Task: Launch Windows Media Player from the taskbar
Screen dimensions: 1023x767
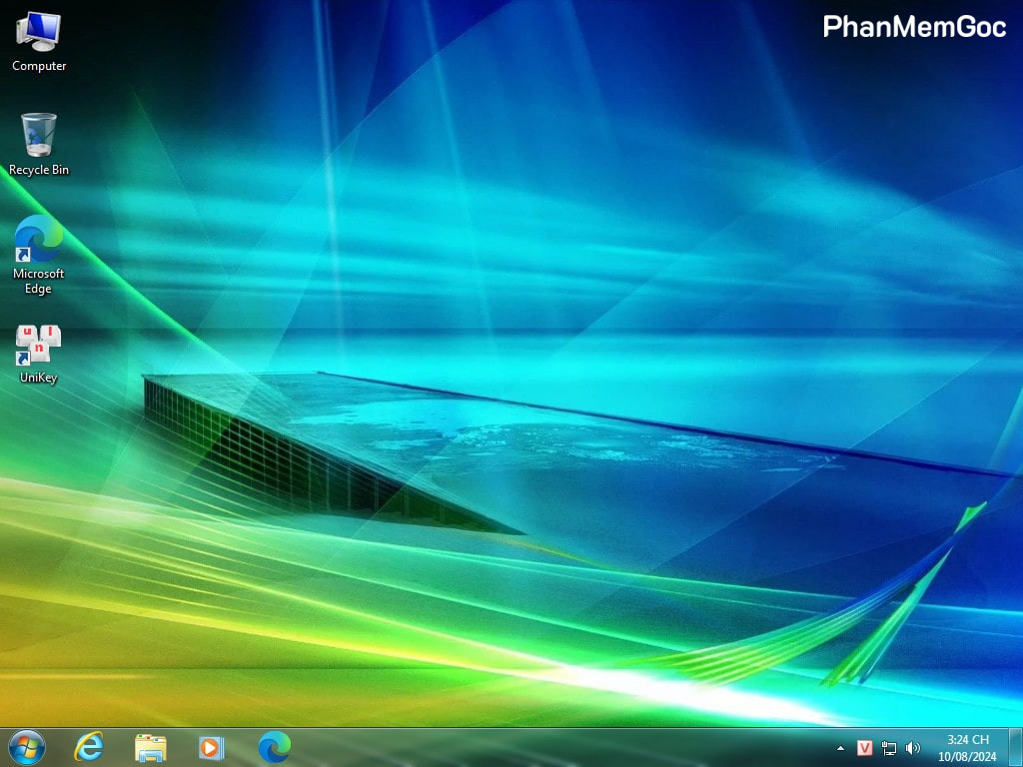Action: coord(211,746)
